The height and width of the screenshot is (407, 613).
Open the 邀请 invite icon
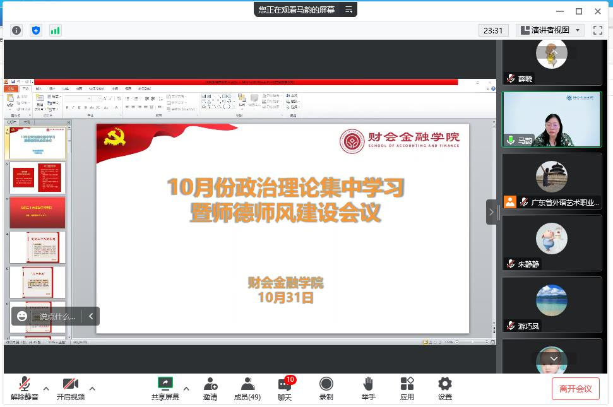tap(210, 388)
